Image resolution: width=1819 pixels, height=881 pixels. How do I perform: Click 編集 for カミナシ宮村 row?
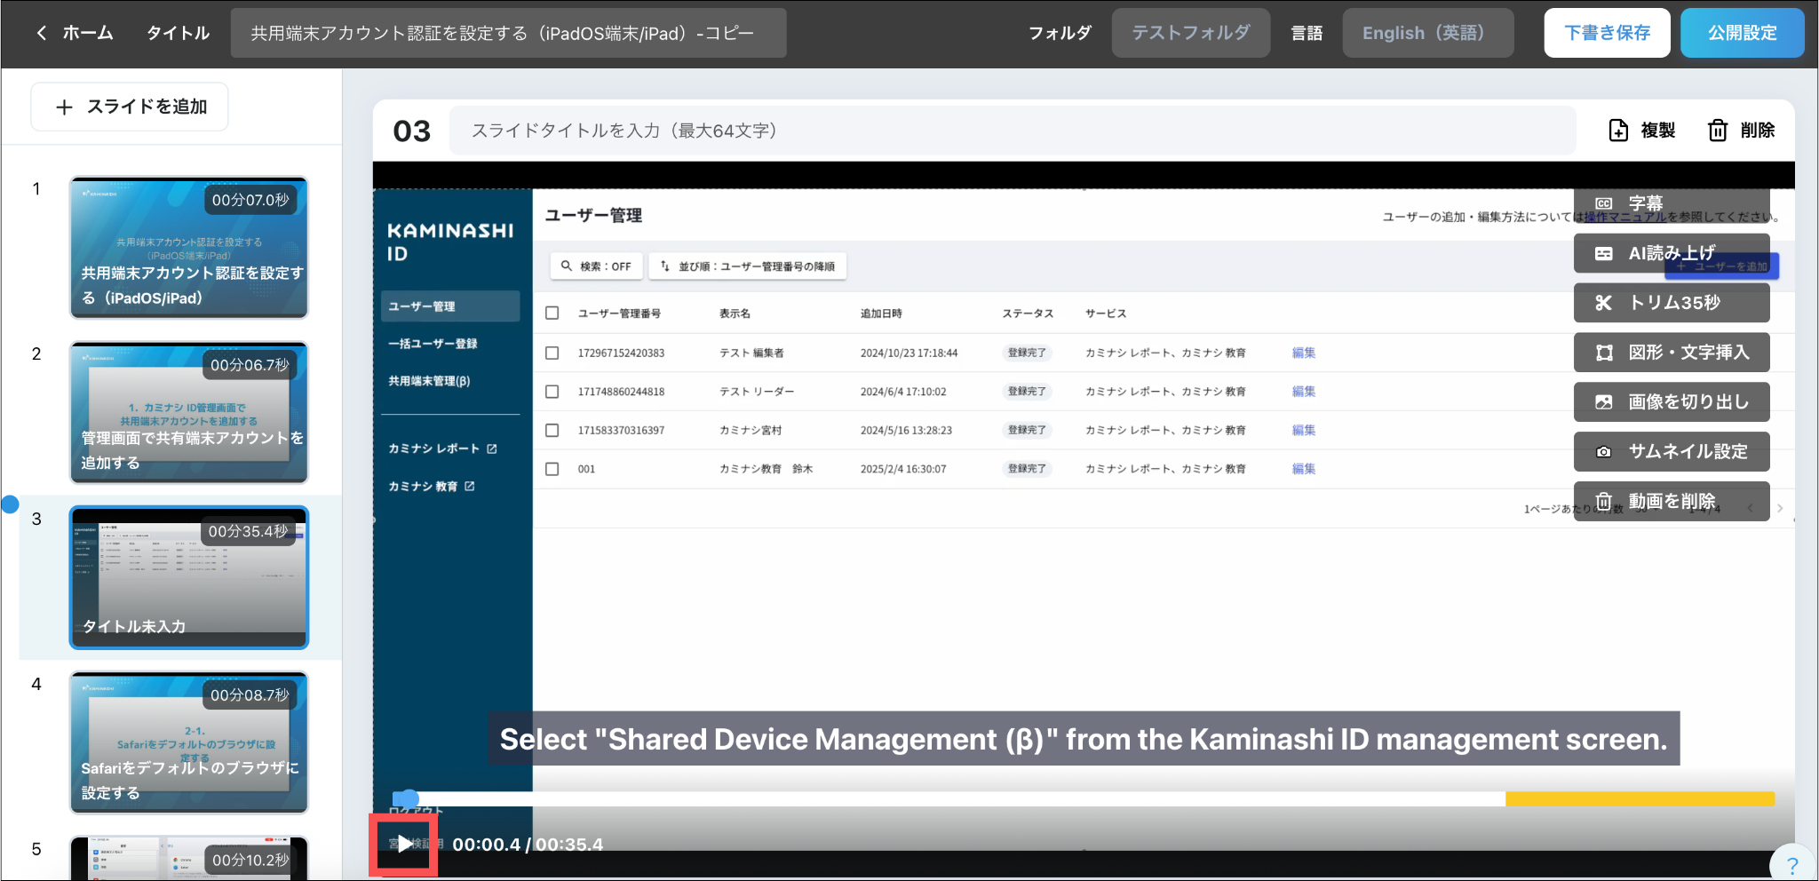coord(1304,431)
